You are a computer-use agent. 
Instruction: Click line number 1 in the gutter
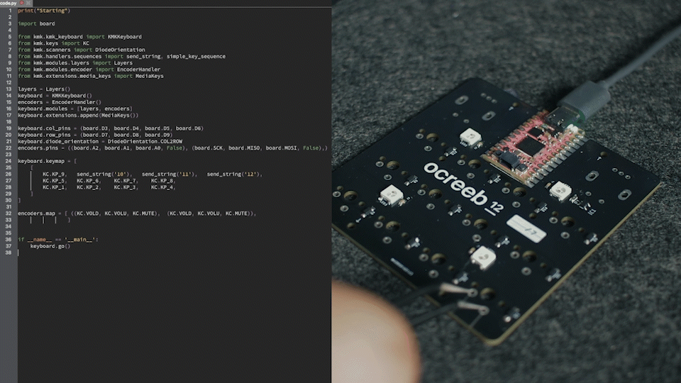(9, 11)
